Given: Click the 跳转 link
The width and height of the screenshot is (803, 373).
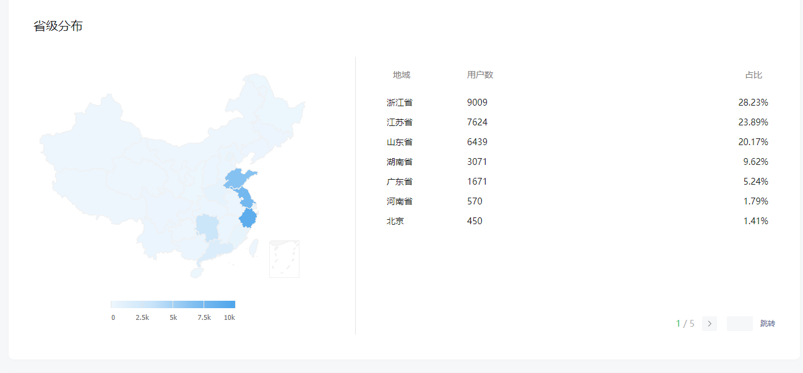Looking at the screenshot, I should (x=768, y=324).
